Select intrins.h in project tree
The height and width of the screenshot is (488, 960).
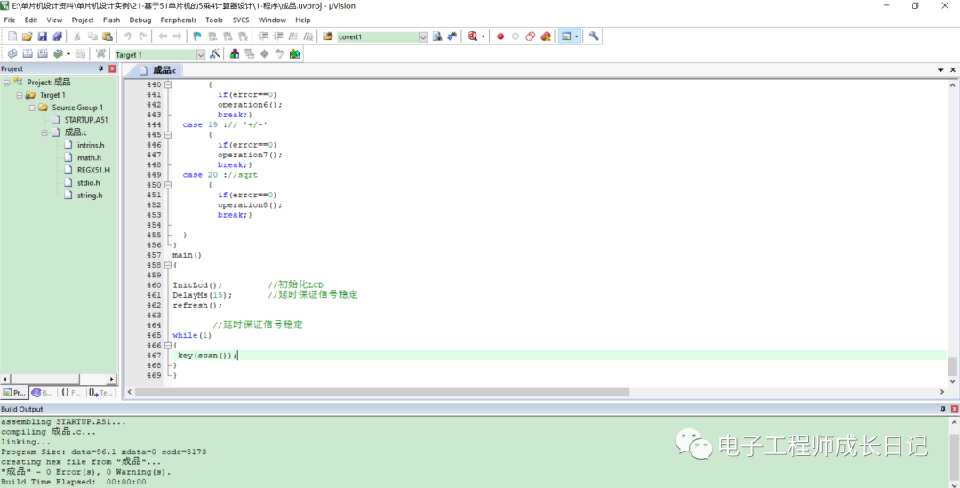coord(91,145)
